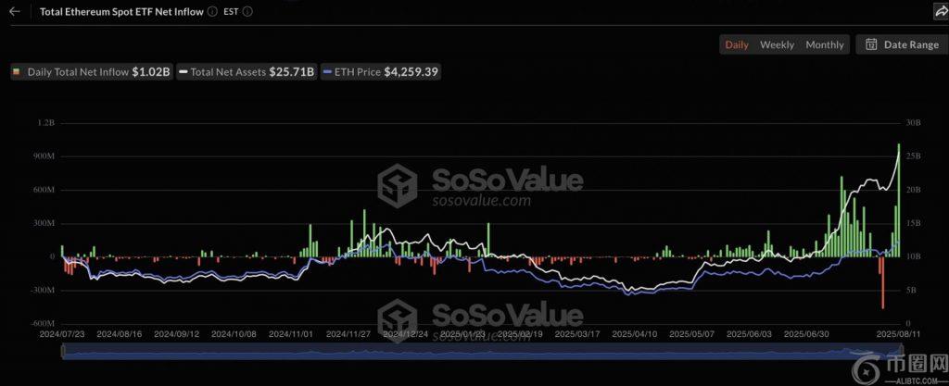The width and height of the screenshot is (949, 386).
Task: Click the share arrow icon
Action: [x=938, y=12]
